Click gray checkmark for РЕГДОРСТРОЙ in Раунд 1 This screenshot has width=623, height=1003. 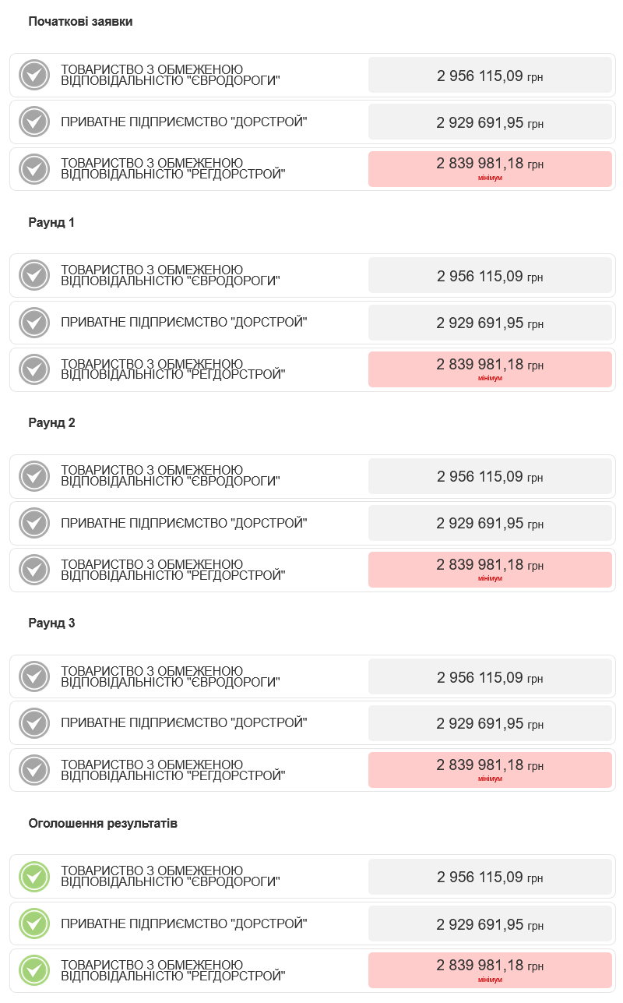[34, 369]
